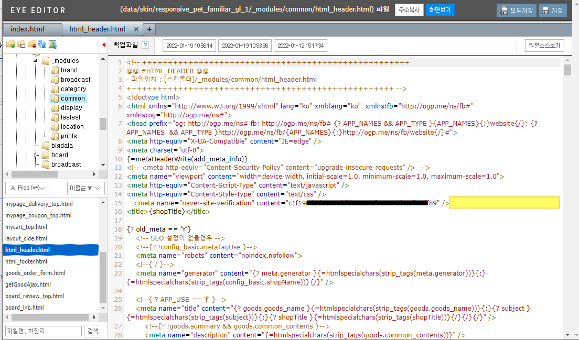Image resolution: width=579 pixels, height=340 pixels.
Task: Load backup from 2022-01-19 10:56:14
Action: pos(189,46)
